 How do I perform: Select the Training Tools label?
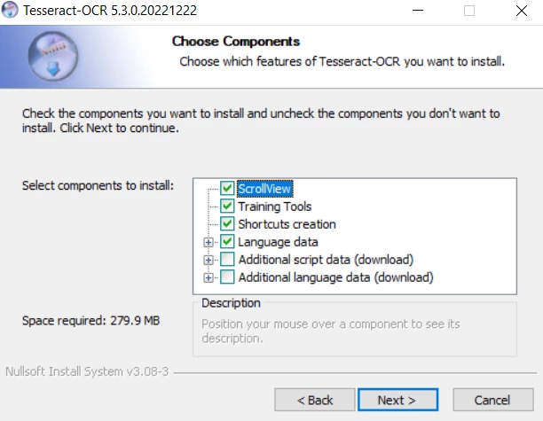pyautogui.click(x=275, y=207)
